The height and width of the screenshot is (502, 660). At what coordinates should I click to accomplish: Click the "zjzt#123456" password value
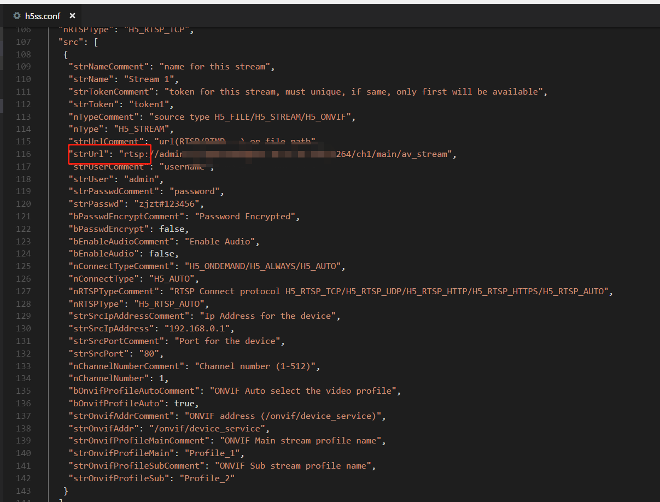[169, 204]
